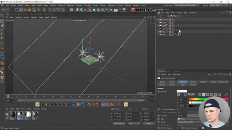Open Create menu in Material manager
This screenshot has width=232, height=130.
tap(12, 109)
